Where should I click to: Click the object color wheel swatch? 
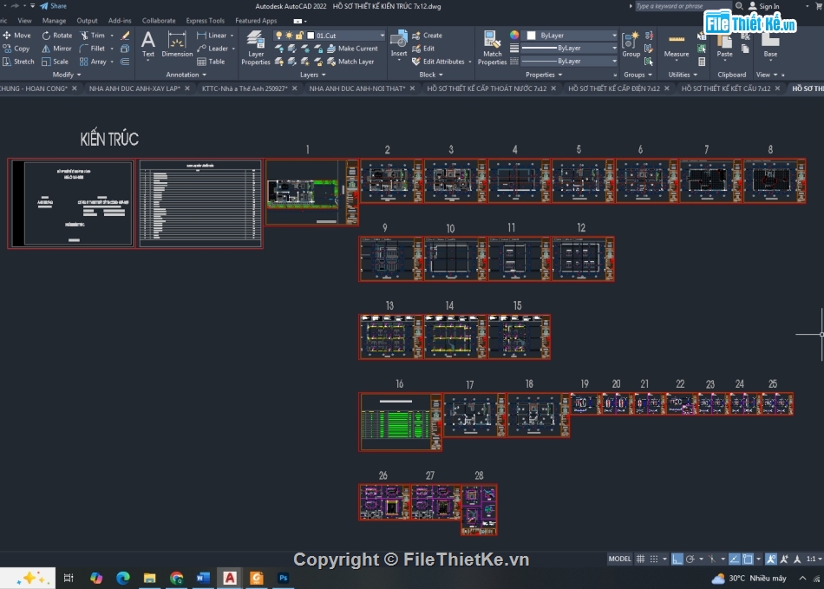tap(514, 36)
